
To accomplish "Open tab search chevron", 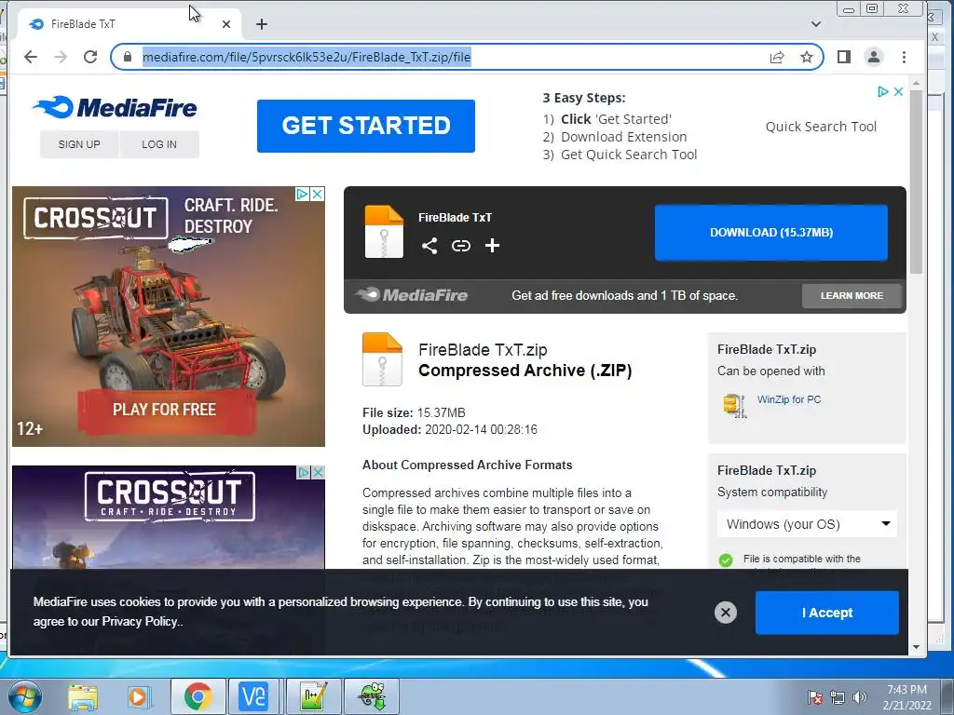I will click(x=816, y=24).
